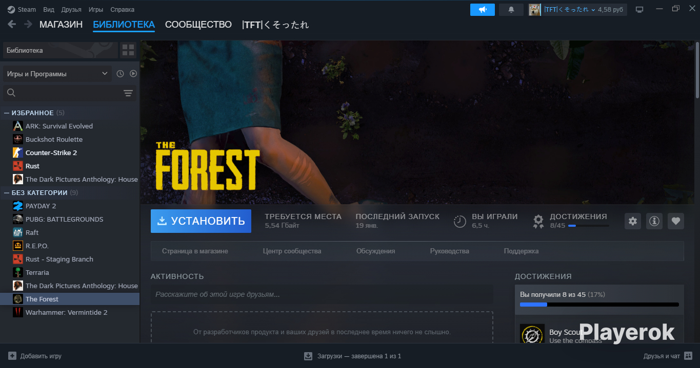Image resolution: width=700 pixels, height=368 pixels.
Task: Click the wallet balance 4,58 руб
Action: [x=610, y=10]
